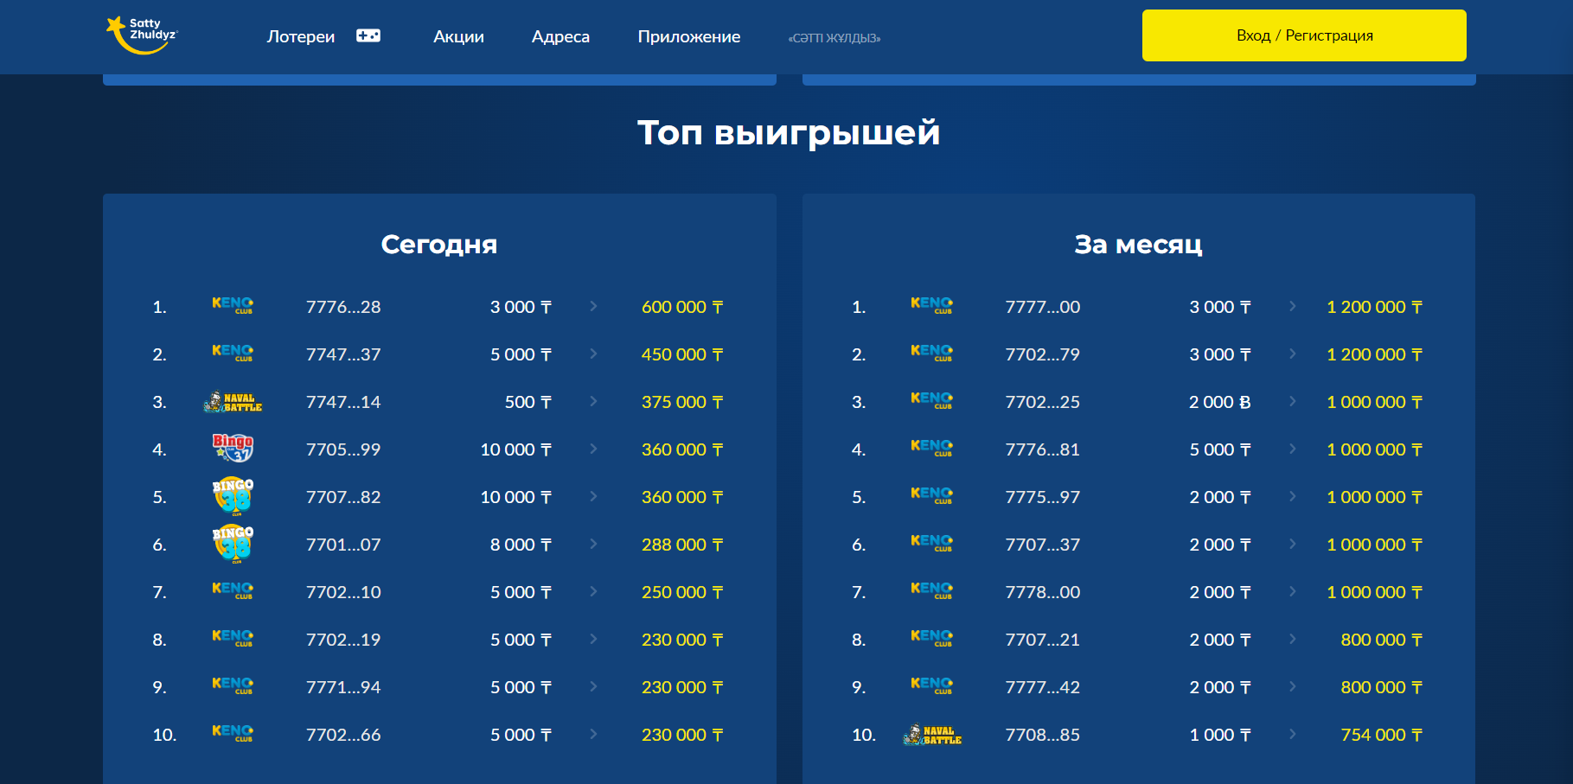Click Naval Battle logo beside 7747...14
Screen dimensions: 1573x784
click(x=233, y=402)
